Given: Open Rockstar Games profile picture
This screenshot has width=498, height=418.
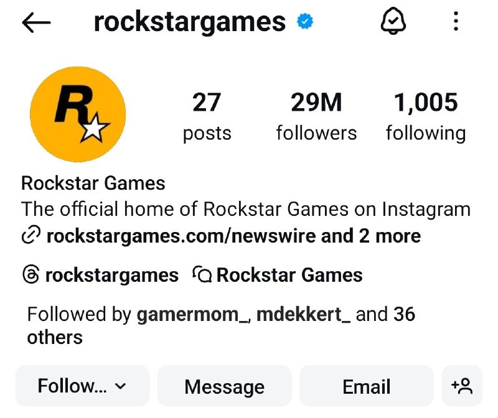Looking at the screenshot, I should click(78, 114).
